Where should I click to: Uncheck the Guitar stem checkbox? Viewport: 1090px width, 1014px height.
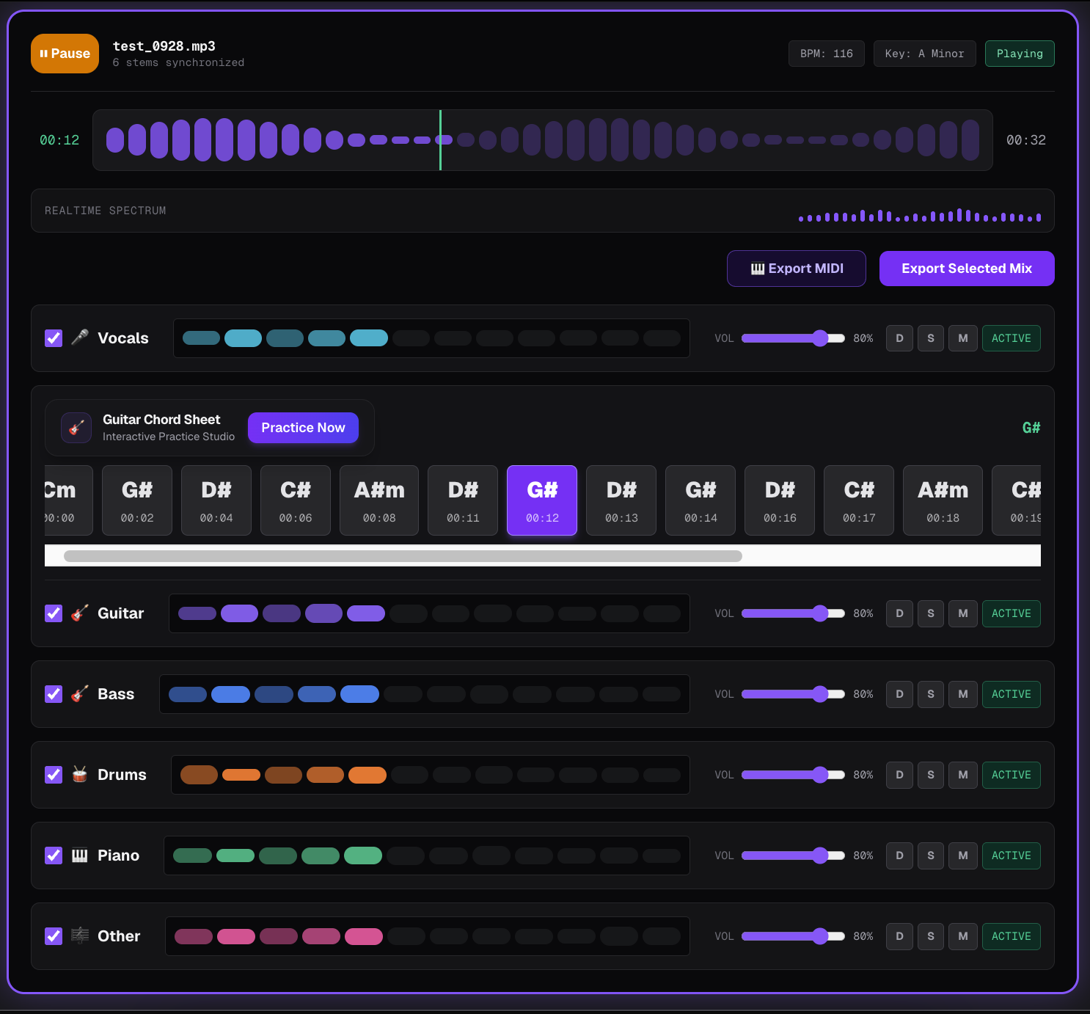click(54, 613)
